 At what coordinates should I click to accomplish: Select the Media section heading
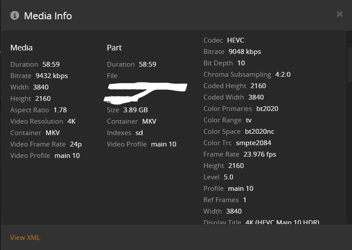22,47
